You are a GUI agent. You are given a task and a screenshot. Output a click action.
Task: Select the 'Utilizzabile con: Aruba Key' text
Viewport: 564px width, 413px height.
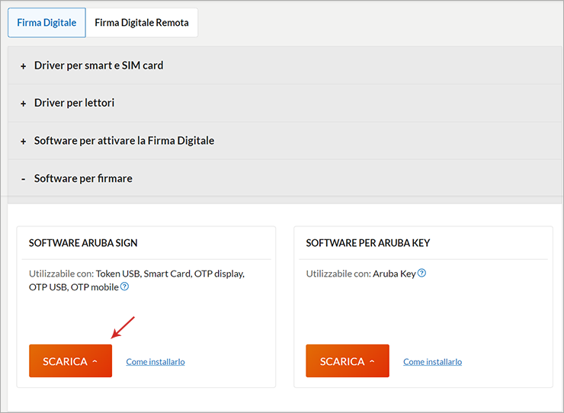(x=361, y=274)
